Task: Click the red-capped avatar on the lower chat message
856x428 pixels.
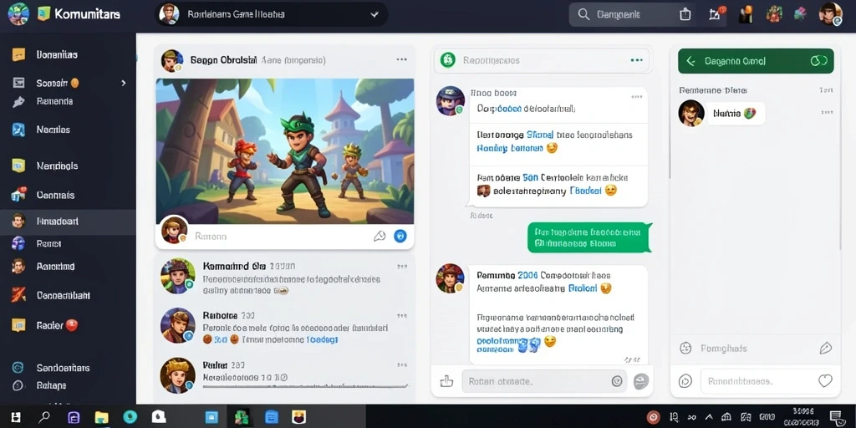Action: pos(450,278)
